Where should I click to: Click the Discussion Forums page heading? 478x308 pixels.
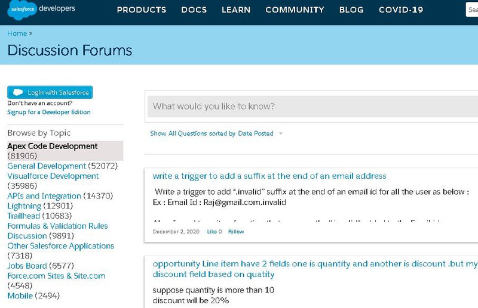pyautogui.click(x=70, y=50)
